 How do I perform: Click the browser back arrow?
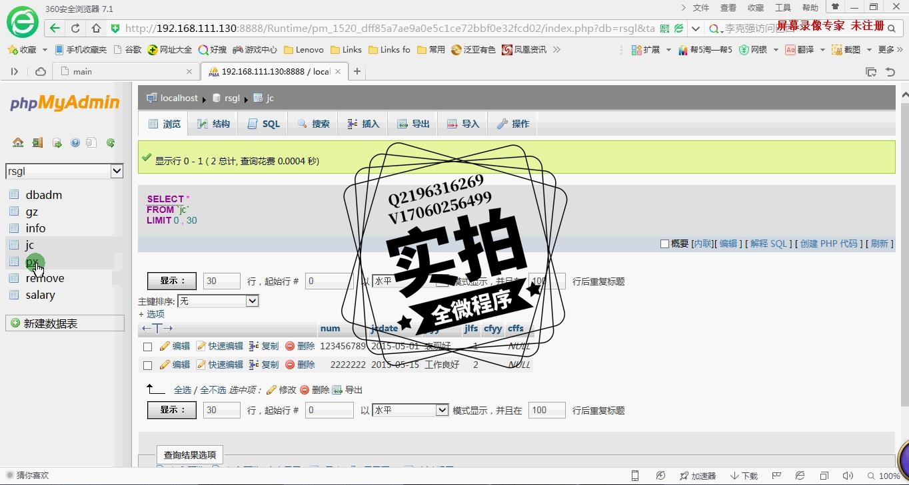(55, 28)
